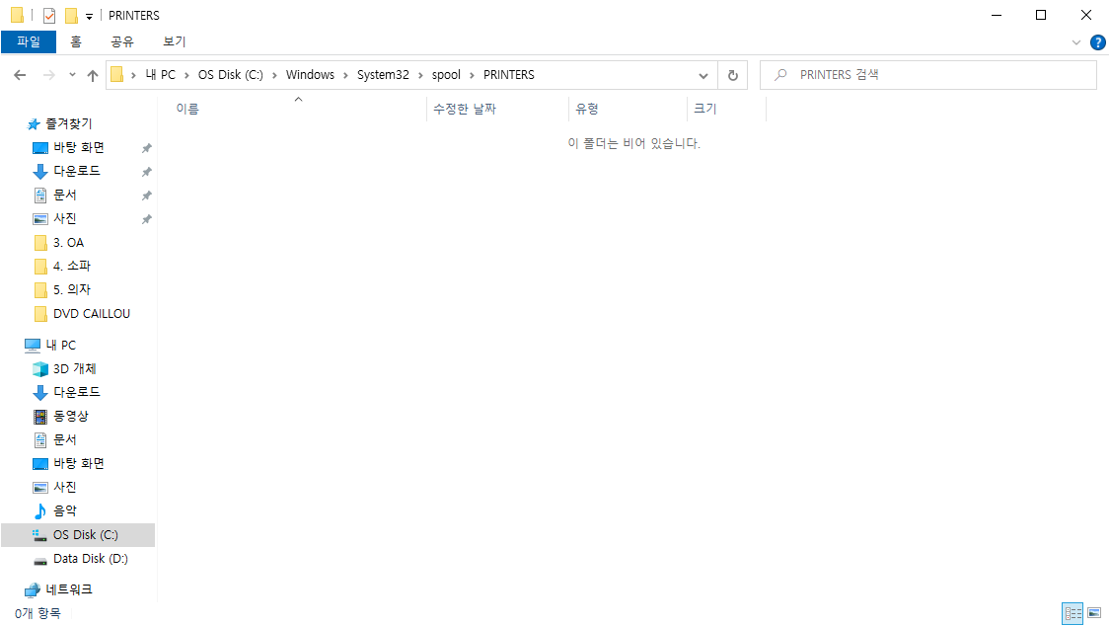This screenshot has height=626, width=1110.
Task: Sort by the 유형 column header
Action: [x=628, y=109]
